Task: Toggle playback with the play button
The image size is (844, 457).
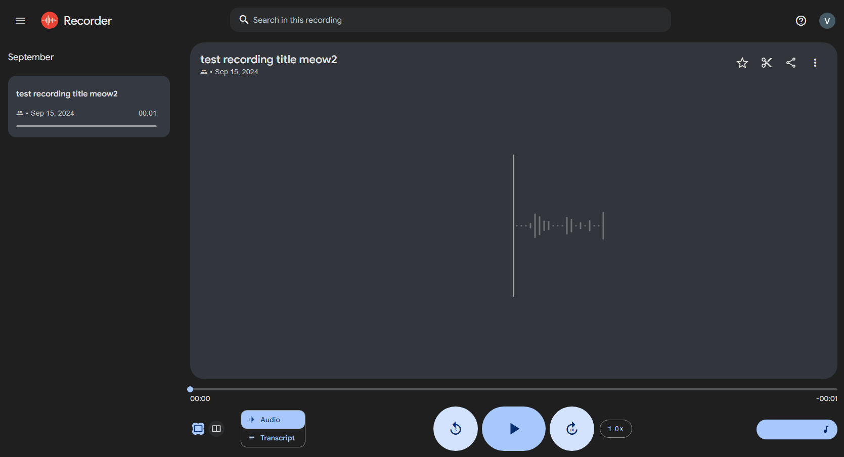Action: tap(514, 429)
